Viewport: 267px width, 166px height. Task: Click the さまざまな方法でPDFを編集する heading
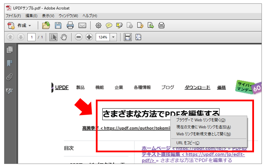pos(161,114)
